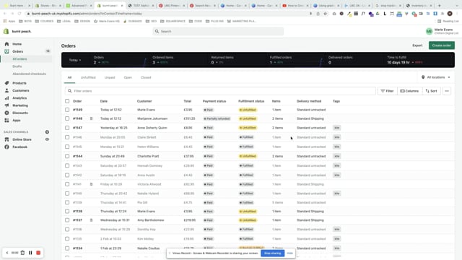The height and width of the screenshot is (260, 462).
Task: Click the burnt peach store logo
Action: (x=6, y=31)
